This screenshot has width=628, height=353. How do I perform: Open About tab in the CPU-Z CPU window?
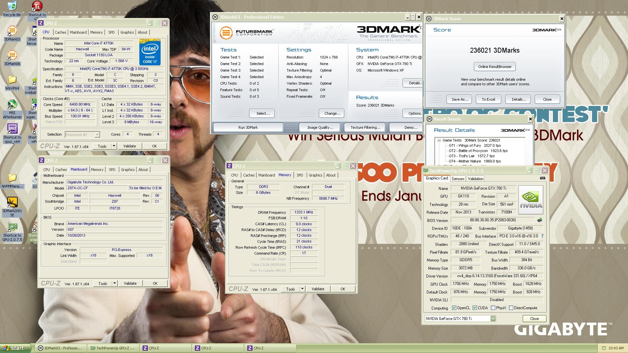[143, 32]
